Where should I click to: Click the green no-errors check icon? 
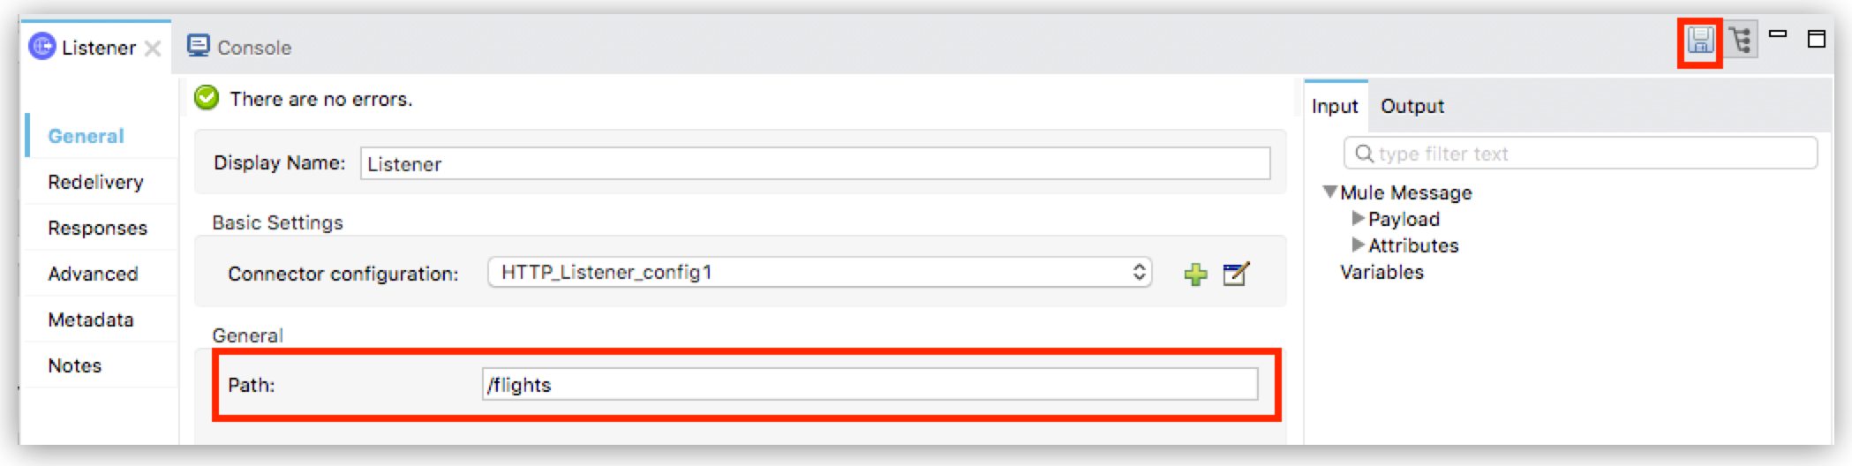207,98
